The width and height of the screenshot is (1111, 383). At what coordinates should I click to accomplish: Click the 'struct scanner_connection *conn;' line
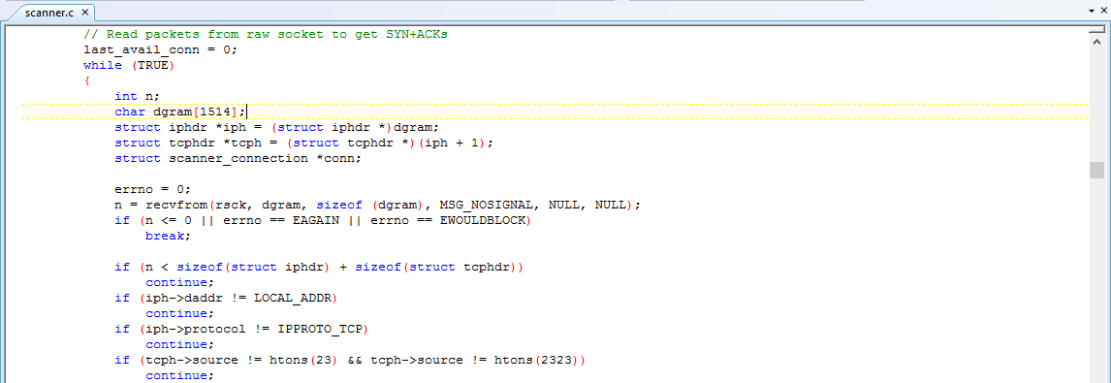(238, 159)
